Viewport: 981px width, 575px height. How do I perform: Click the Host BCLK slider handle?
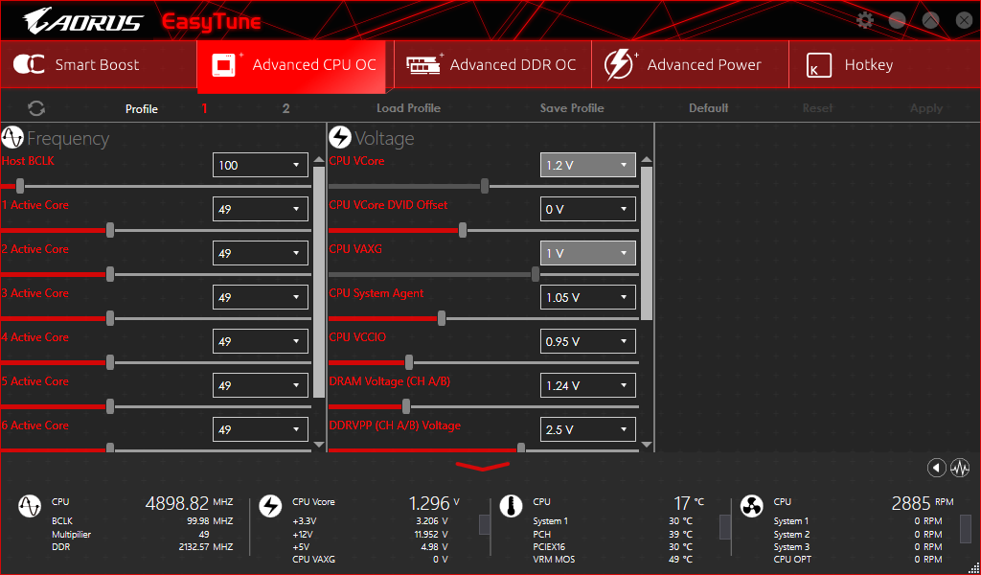click(x=20, y=186)
